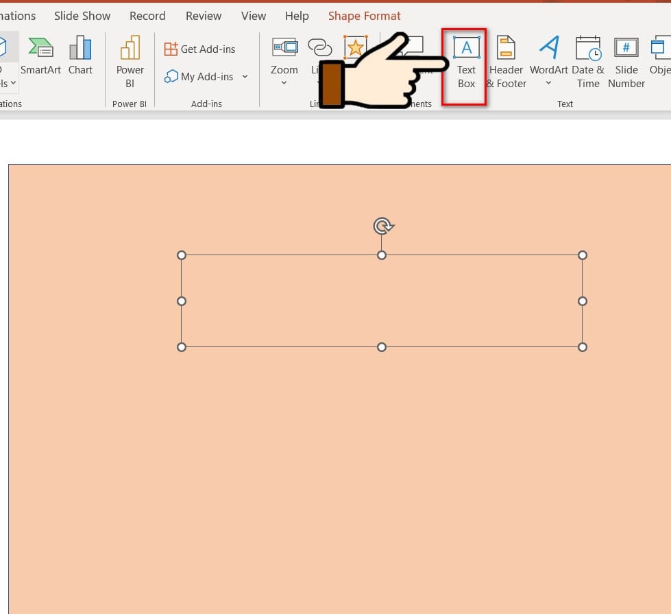
Task: Open the Power BI add-in
Action: pyautogui.click(x=130, y=62)
